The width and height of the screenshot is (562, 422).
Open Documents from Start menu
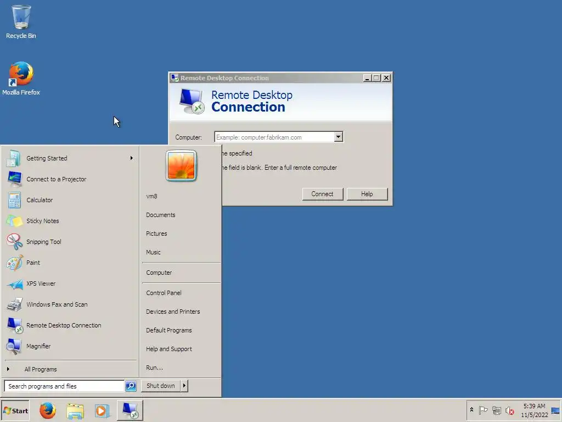(x=161, y=215)
